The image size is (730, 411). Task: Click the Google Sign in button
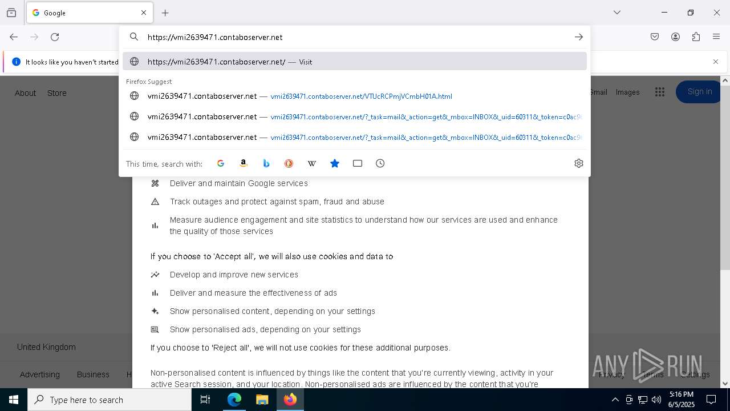point(700,92)
